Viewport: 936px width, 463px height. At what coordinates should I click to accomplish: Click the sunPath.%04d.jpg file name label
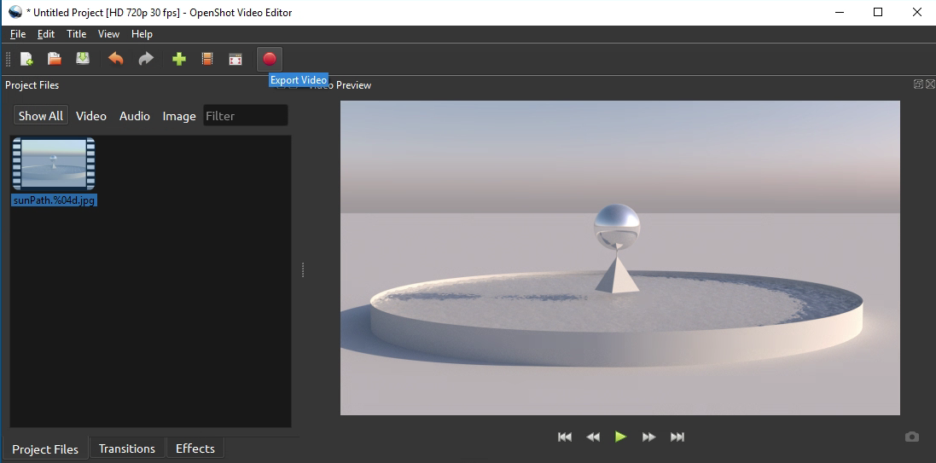click(x=55, y=200)
